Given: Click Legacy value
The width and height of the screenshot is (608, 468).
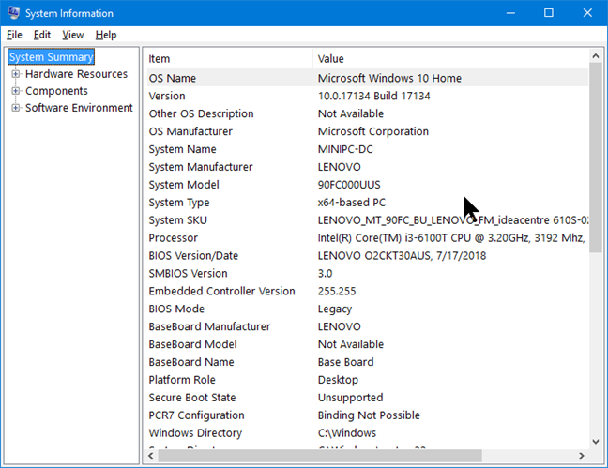Looking at the screenshot, I should [335, 309].
